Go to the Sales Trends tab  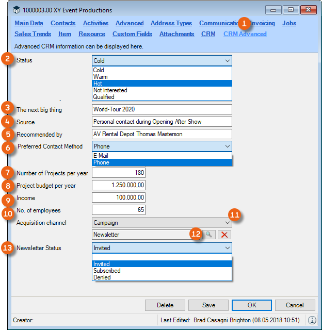coord(33,34)
